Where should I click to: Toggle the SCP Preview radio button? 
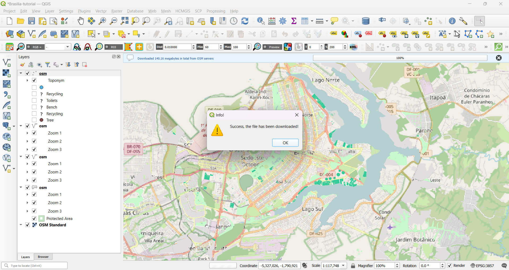click(265, 47)
